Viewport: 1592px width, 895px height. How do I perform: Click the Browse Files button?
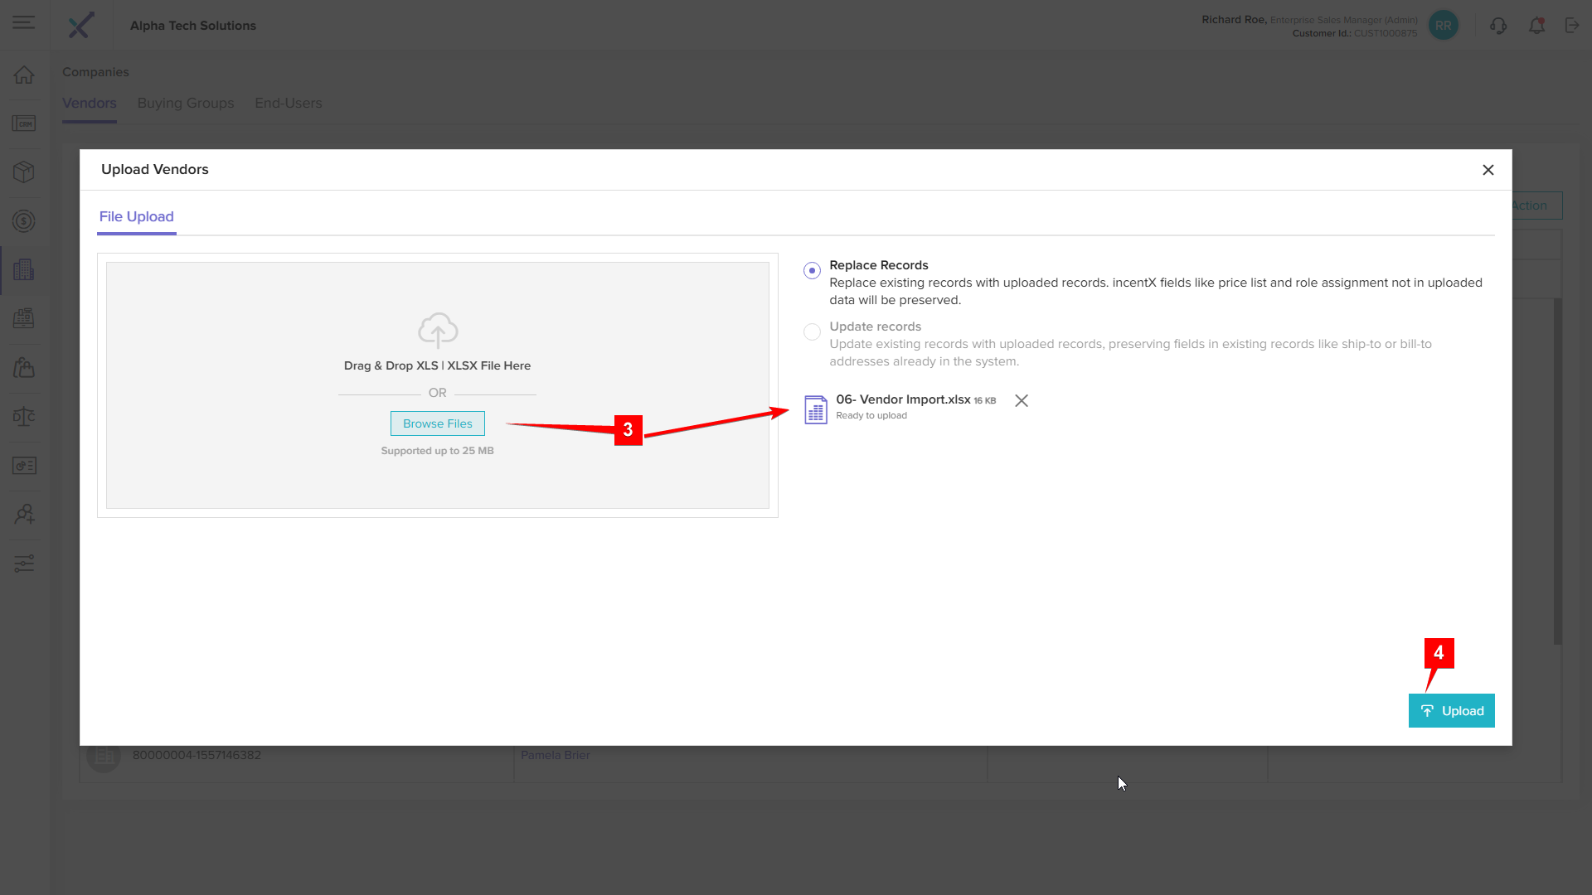[437, 423]
